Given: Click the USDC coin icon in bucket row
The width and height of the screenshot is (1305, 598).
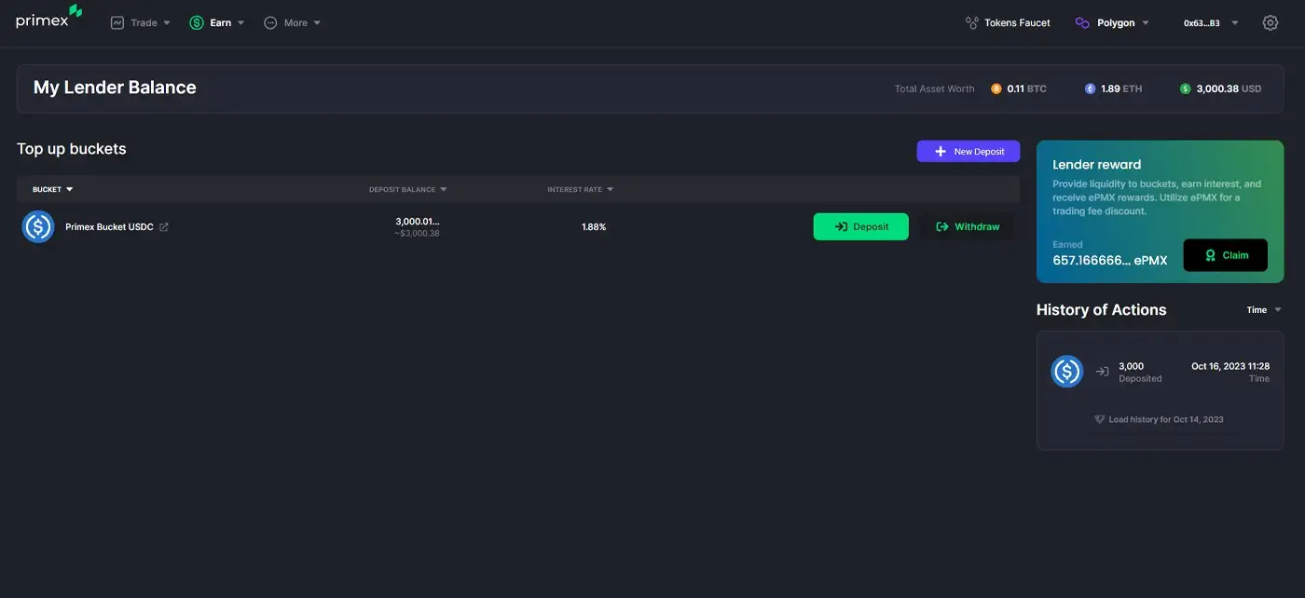Looking at the screenshot, I should (x=38, y=226).
